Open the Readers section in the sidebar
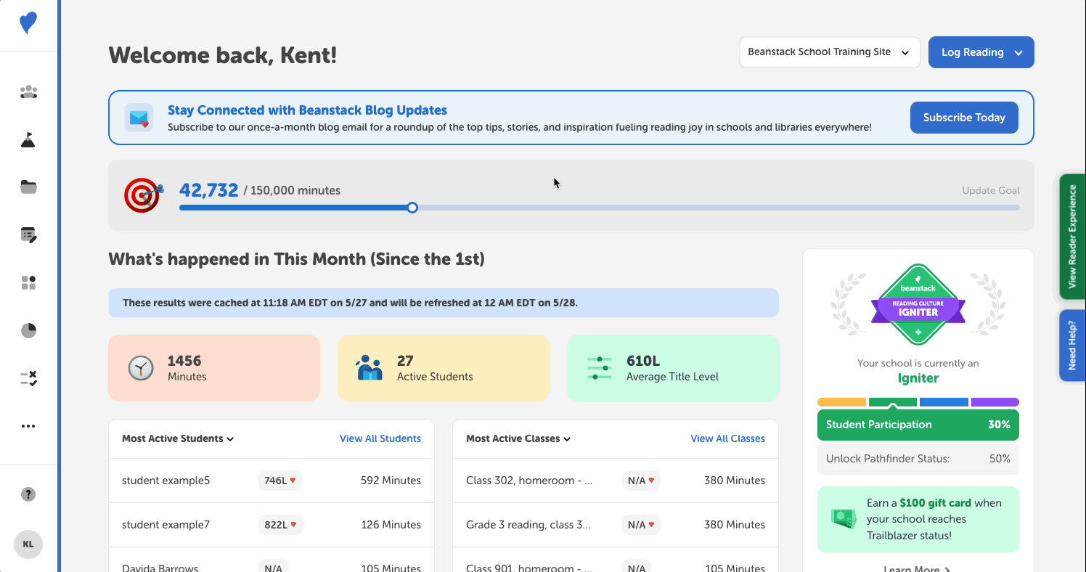1086x572 pixels. [28, 91]
